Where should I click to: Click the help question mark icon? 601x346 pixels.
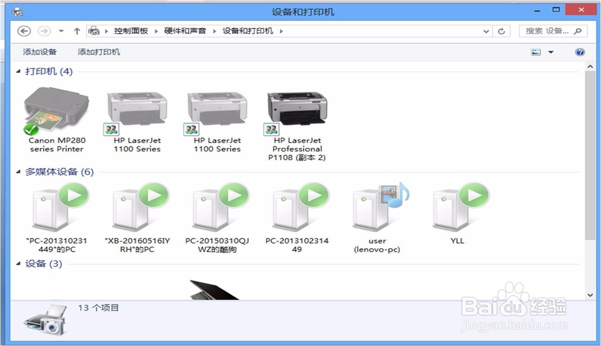(x=580, y=52)
